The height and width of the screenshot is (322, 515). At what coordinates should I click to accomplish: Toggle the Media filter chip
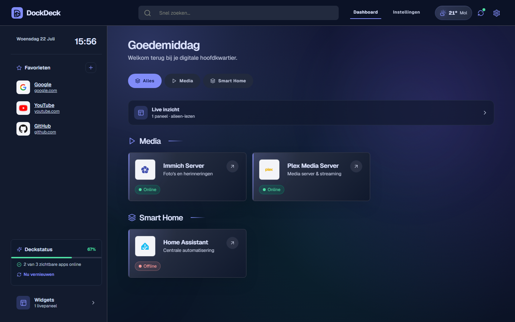click(182, 81)
